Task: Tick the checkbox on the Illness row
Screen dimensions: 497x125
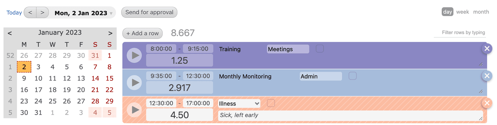Action: (271, 103)
